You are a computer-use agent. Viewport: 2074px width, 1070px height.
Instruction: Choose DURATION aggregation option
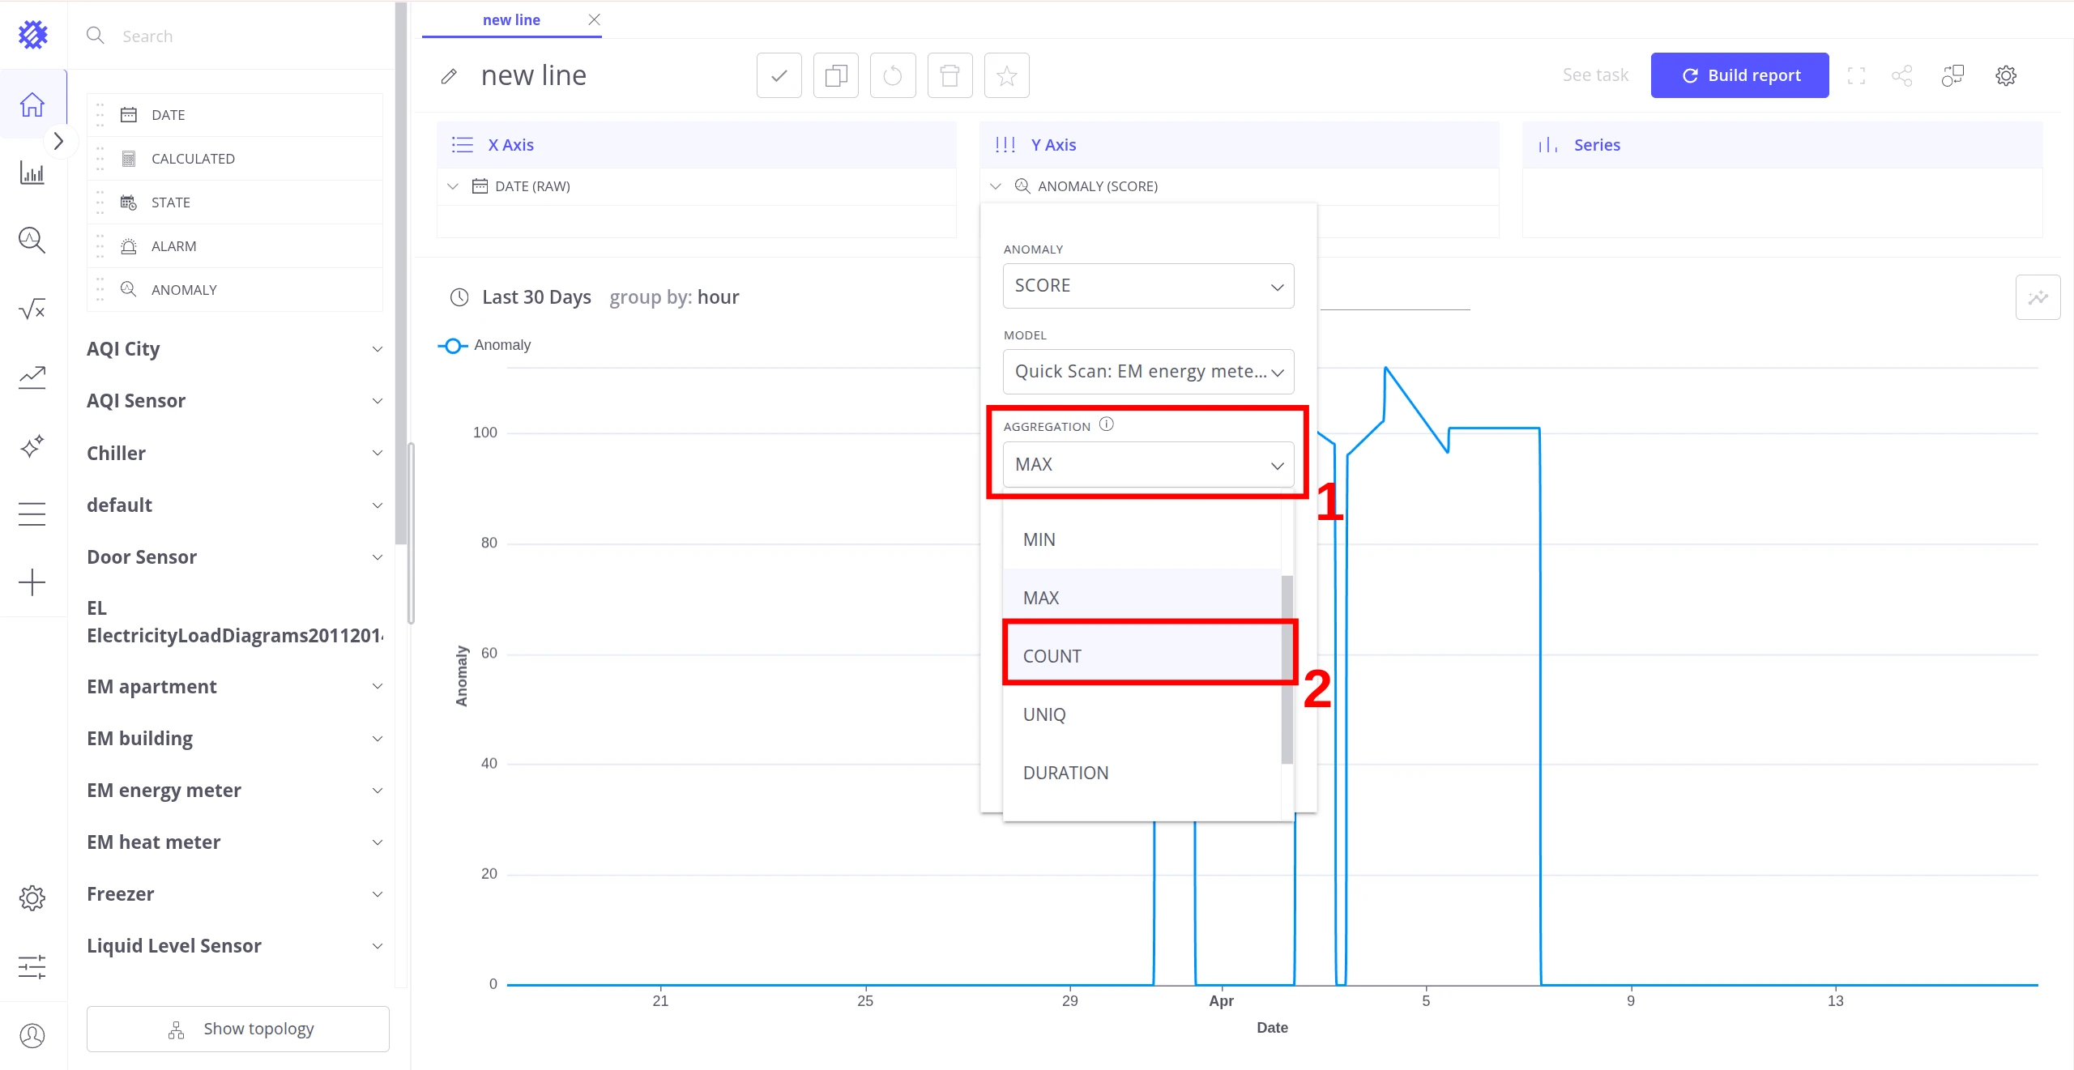pyautogui.click(x=1142, y=773)
